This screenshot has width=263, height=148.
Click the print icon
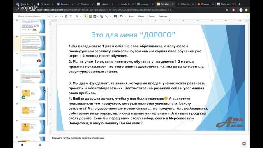click(x=66, y=16)
